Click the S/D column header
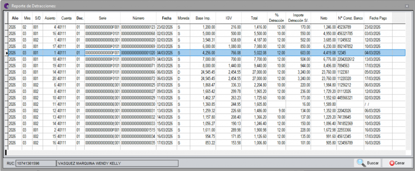Screen dimensions: 415x171 click(38, 18)
